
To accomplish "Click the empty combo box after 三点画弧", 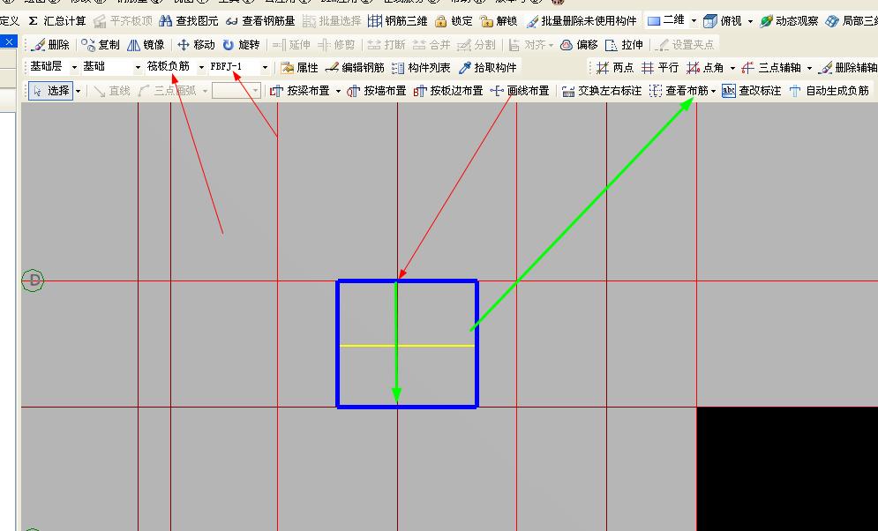I will (x=236, y=91).
